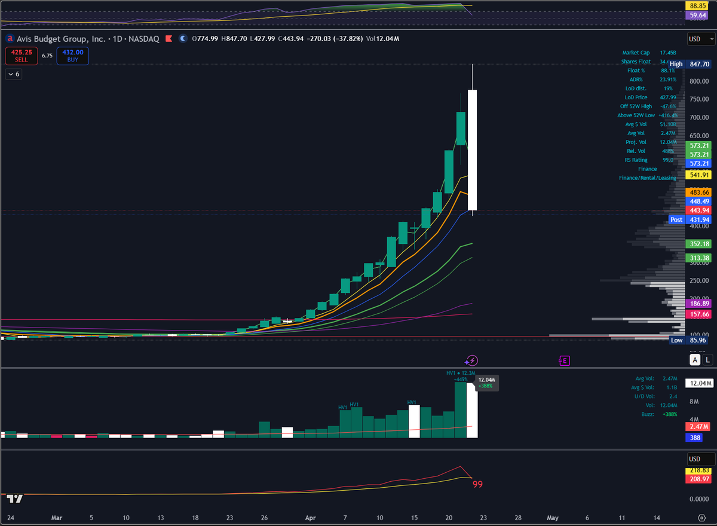Click the 432.00 BUY button
Image resolution: width=717 pixels, height=526 pixels.
tap(73, 56)
